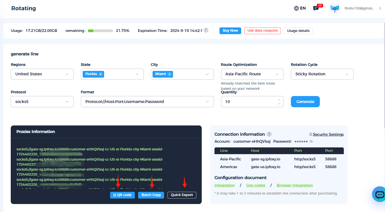The image size is (385, 212).
Task: Click the info icon next to Connection information
Action: (269, 134)
